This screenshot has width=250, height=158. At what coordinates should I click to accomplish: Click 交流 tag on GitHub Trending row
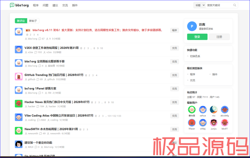coord(174,75)
